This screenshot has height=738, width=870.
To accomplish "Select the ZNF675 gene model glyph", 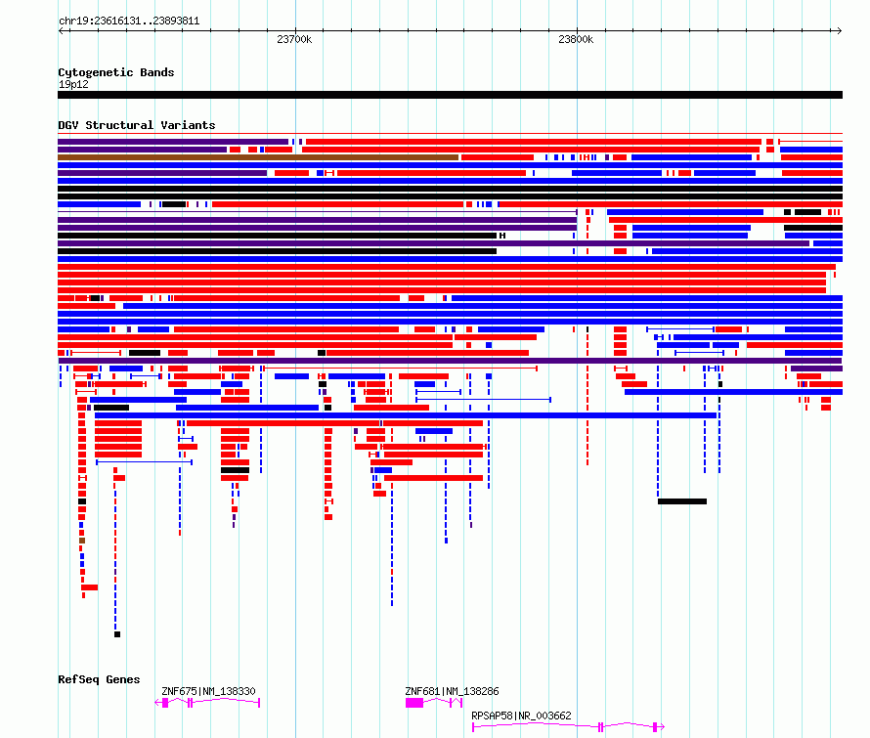I will click(207, 703).
